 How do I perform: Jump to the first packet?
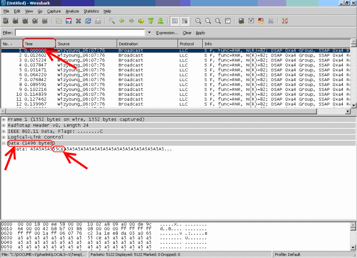[151, 21]
